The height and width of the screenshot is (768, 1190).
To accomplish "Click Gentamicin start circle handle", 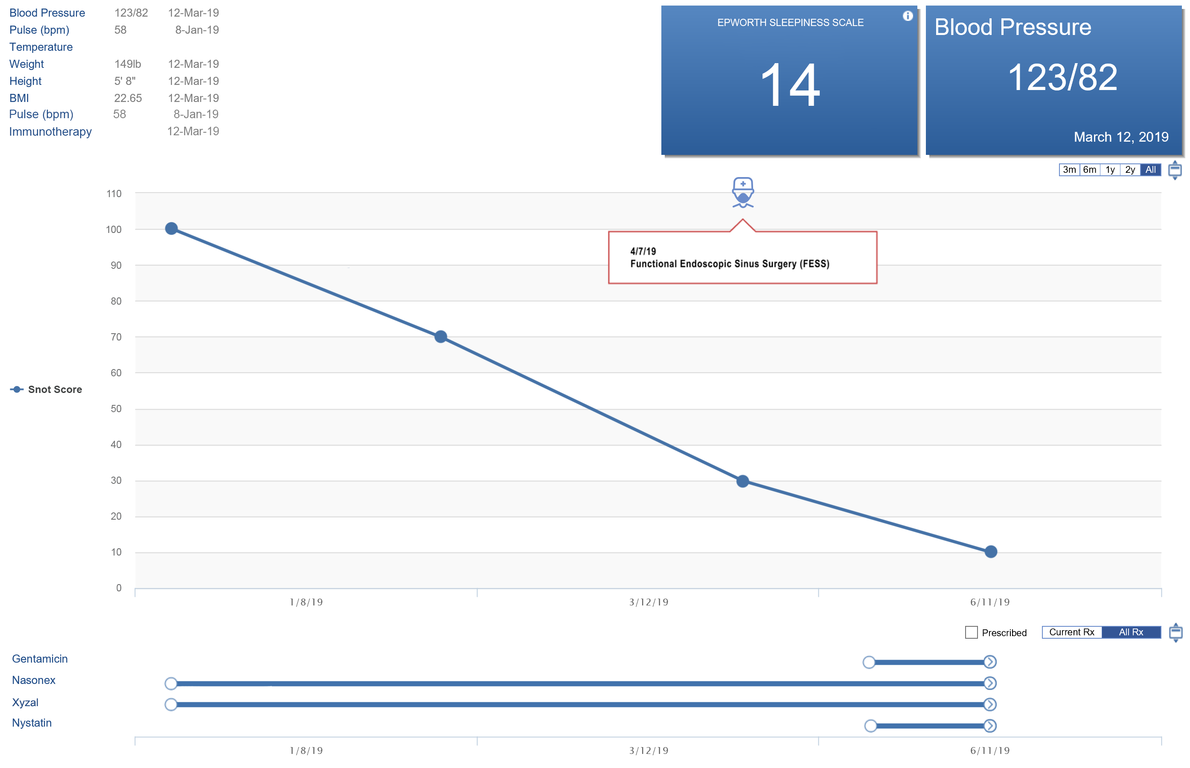I will [868, 662].
